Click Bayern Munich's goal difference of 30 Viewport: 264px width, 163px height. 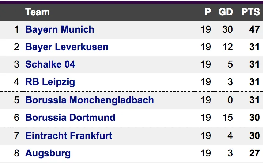227,29
